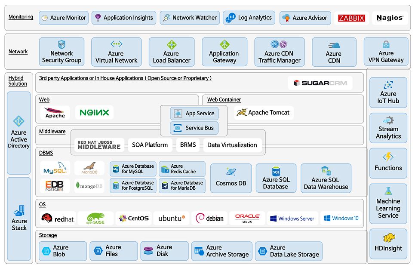Click the Apache feather logo

[x=55, y=113]
